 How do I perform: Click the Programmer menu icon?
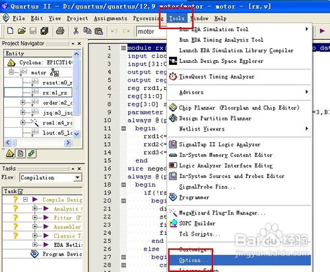tap(173, 197)
